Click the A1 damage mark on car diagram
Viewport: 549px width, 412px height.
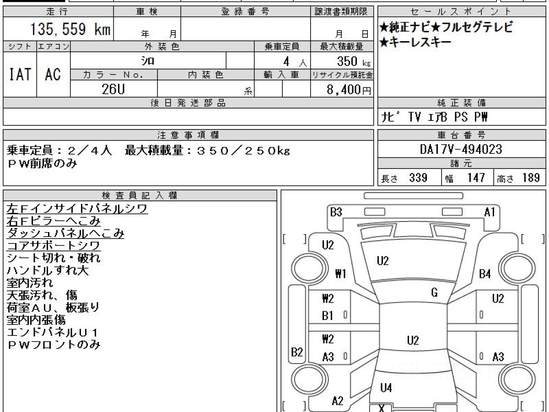[490, 212]
